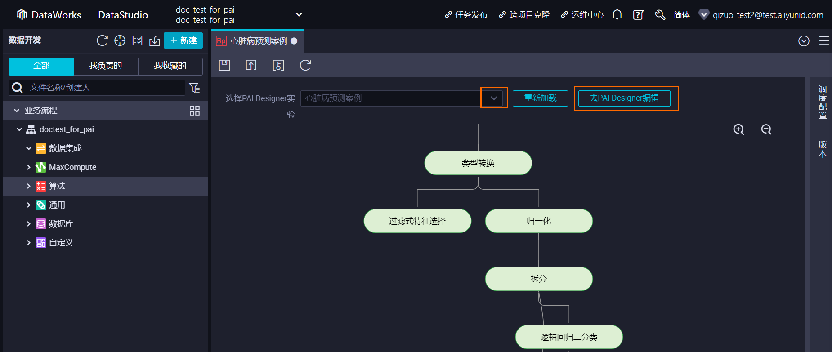Screen dimensions: 832x352
Task: Click the 重新加载 button
Action: 540,98
